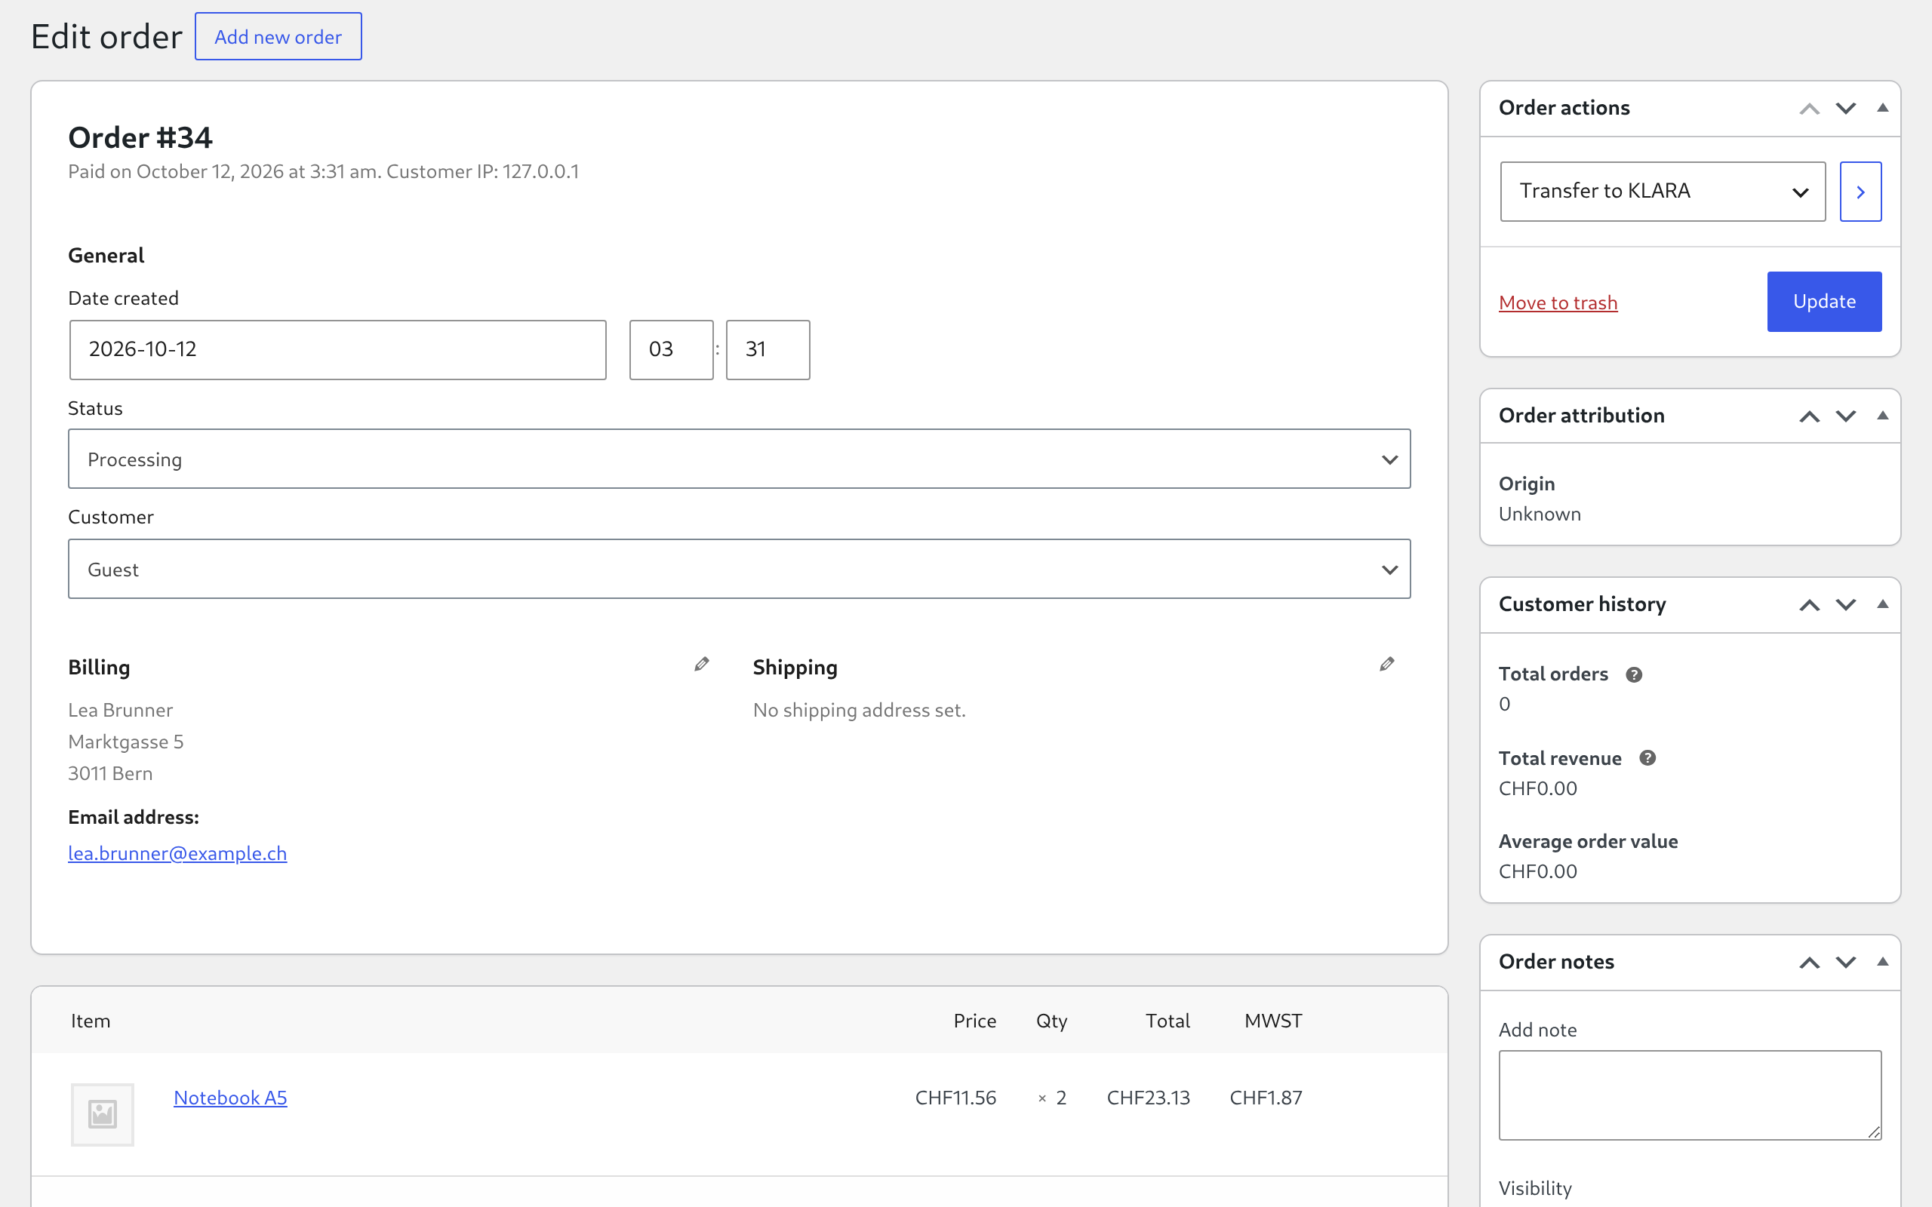Open the Notebook A5 product link
The height and width of the screenshot is (1207, 1932).
coord(230,1098)
